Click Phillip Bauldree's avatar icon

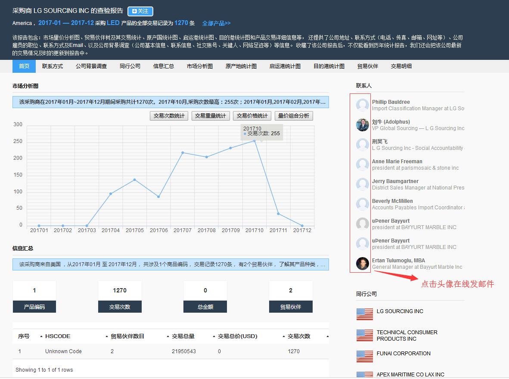pos(362,105)
